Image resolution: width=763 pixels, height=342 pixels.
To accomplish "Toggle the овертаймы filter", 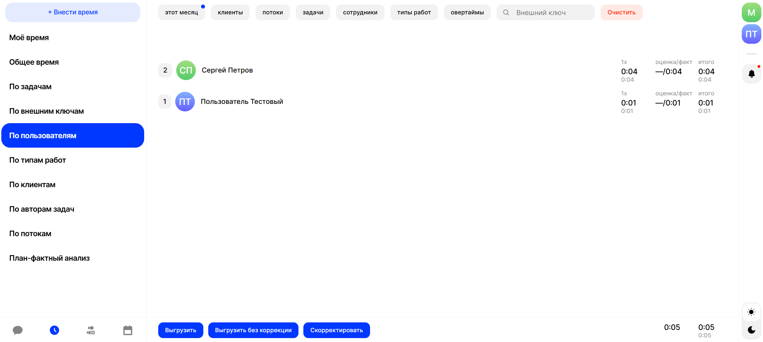I will coord(467,12).
